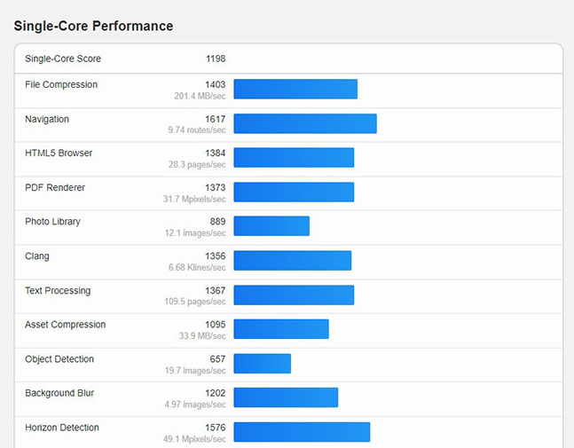
Task: Select the Photo Library label
Action: pyautogui.click(x=52, y=221)
